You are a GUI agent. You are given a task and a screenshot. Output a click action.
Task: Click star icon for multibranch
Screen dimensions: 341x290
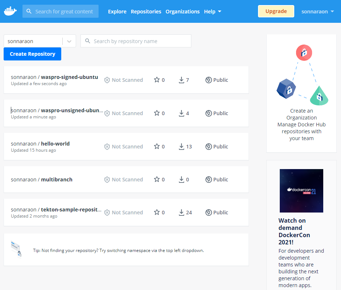tap(157, 179)
